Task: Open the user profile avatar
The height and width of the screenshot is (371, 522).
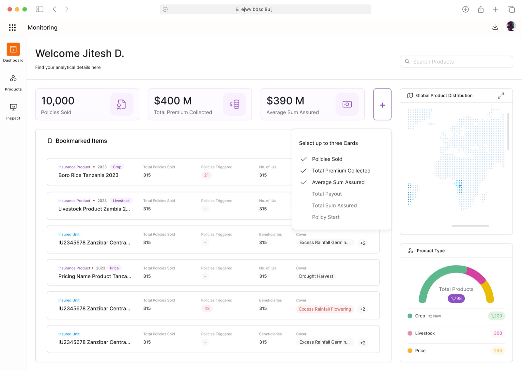Action: [x=511, y=26]
